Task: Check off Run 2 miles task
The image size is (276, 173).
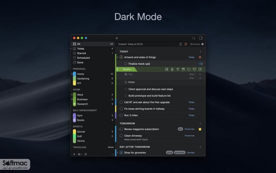Action: tap(121, 115)
